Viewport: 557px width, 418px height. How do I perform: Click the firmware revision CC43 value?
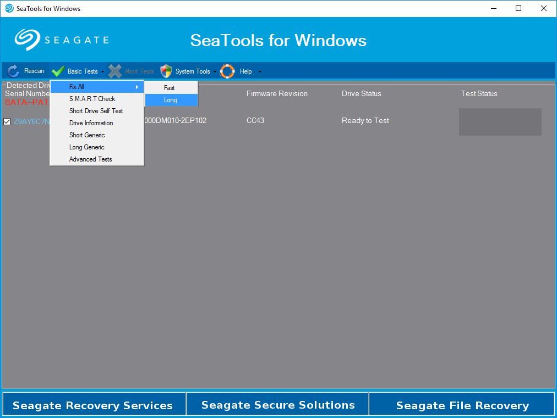click(255, 120)
